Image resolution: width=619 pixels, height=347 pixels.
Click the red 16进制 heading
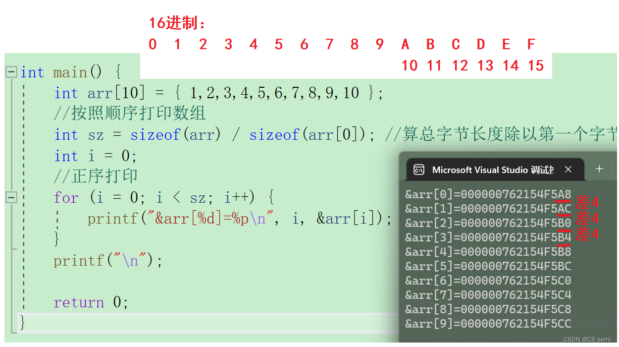[x=176, y=23]
